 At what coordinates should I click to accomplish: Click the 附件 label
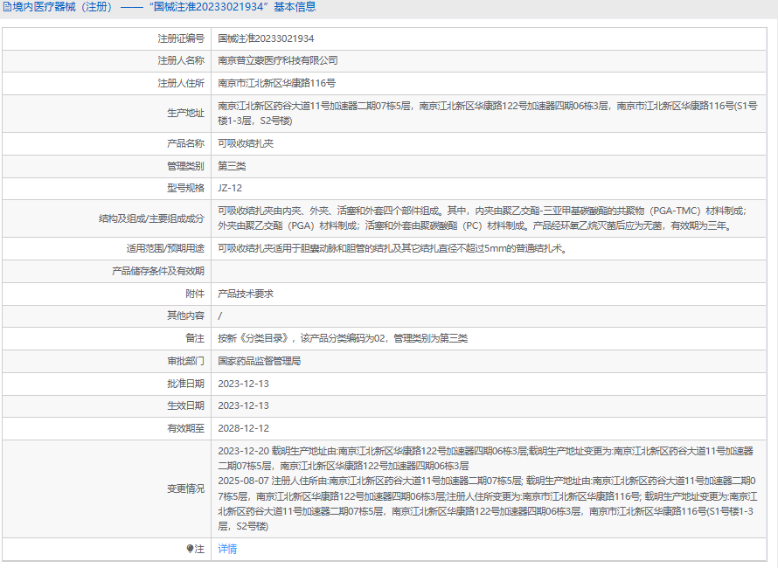(194, 294)
